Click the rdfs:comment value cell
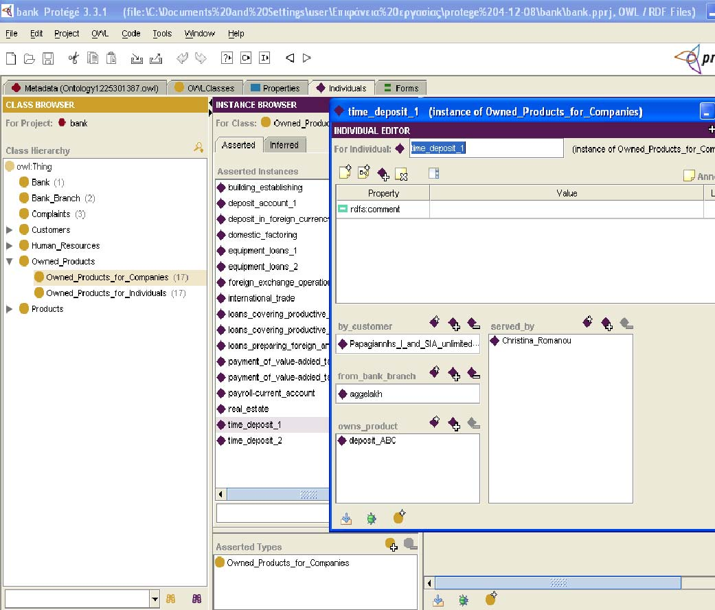This screenshot has width=715, height=610. (567, 210)
